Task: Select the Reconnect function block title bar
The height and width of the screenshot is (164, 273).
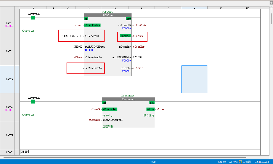Action: tap(128, 99)
